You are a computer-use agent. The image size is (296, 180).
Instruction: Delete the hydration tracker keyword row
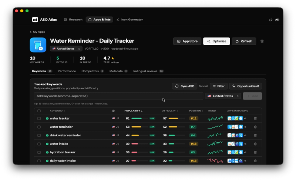point(255,153)
